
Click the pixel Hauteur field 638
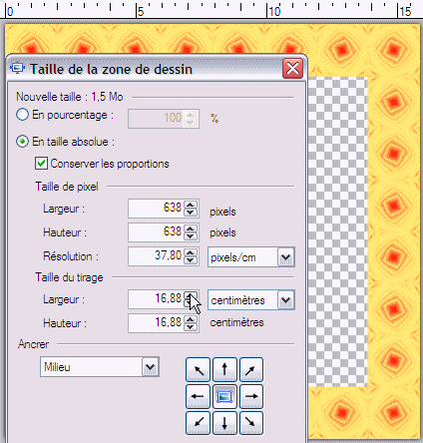pyautogui.click(x=157, y=232)
